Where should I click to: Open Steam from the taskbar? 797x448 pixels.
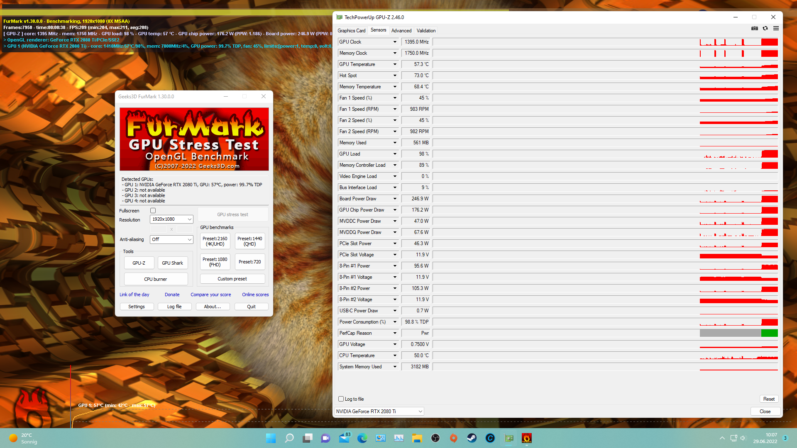[472, 438]
